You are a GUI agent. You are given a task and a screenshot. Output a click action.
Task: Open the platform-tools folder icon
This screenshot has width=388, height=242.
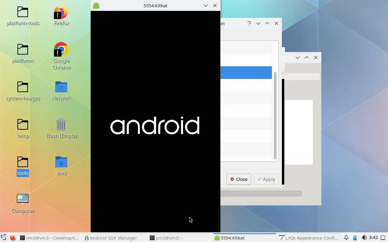click(x=23, y=12)
